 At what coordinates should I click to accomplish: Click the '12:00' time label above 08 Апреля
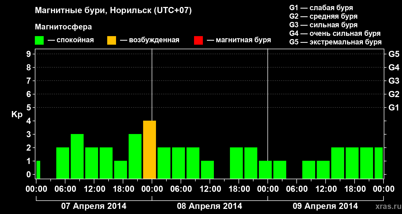(210, 189)
